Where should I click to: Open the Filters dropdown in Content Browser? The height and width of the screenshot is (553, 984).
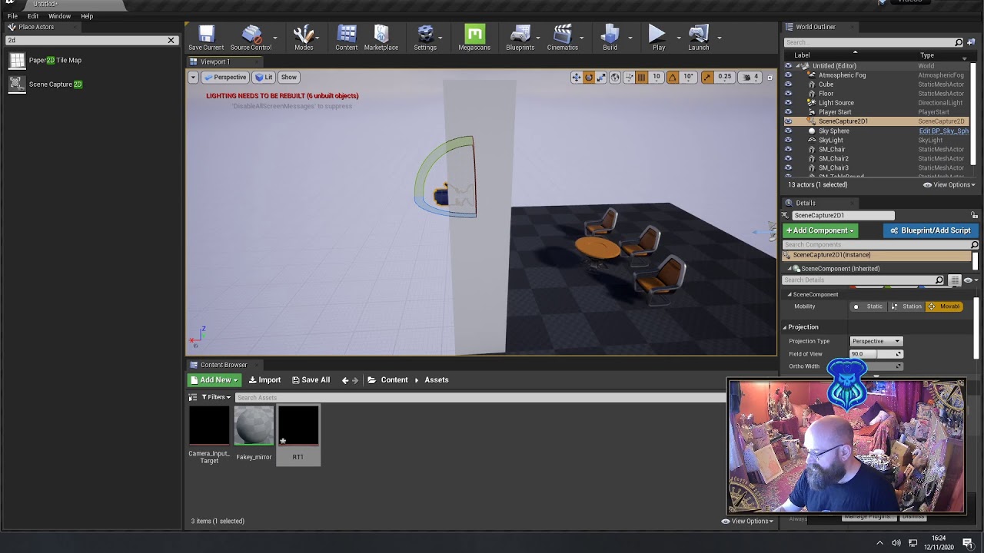[x=215, y=397]
